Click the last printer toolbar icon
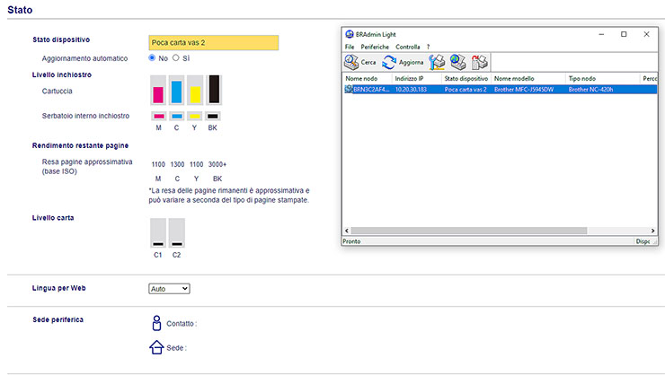Image resolution: width=665 pixels, height=375 pixels. 480,62
